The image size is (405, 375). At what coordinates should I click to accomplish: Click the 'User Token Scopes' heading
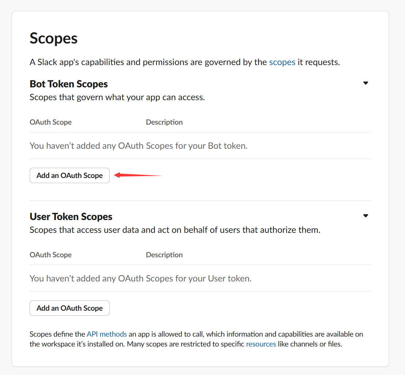pyautogui.click(x=71, y=216)
